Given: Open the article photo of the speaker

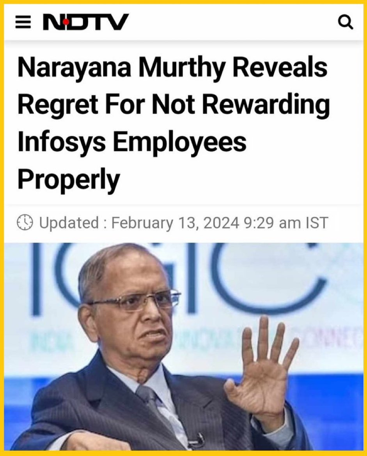Looking at the screenshot, I should pos(183,346).
